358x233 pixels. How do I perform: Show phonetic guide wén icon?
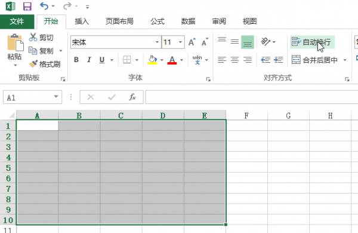197,60
